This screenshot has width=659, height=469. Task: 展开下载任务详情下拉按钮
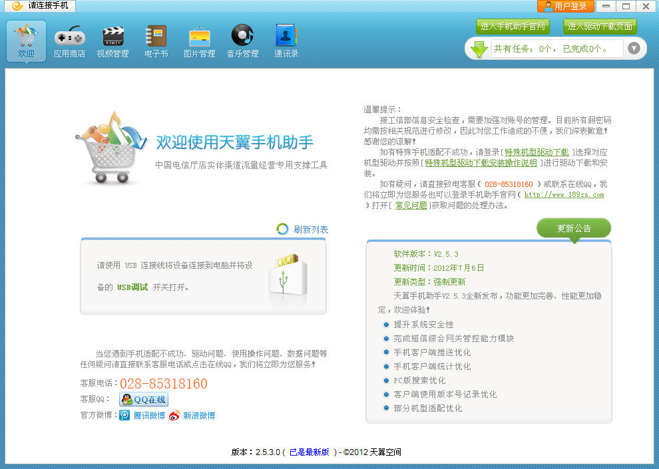pyautogui.click(x=634, y=48)
